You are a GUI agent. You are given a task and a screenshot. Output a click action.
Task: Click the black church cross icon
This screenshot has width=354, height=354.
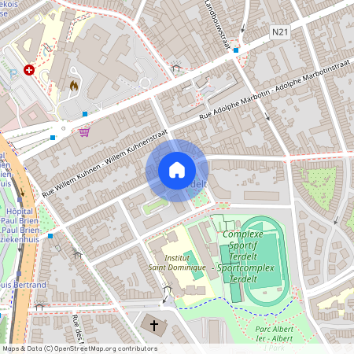click(x=154, y=325)
